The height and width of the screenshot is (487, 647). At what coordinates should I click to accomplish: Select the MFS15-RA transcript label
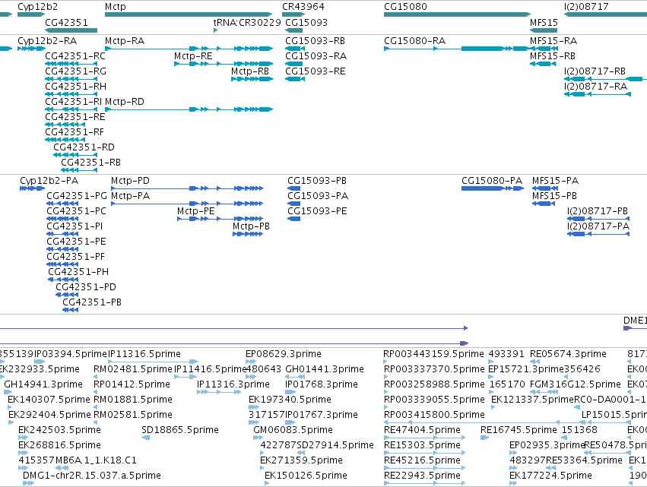(553, 41)
